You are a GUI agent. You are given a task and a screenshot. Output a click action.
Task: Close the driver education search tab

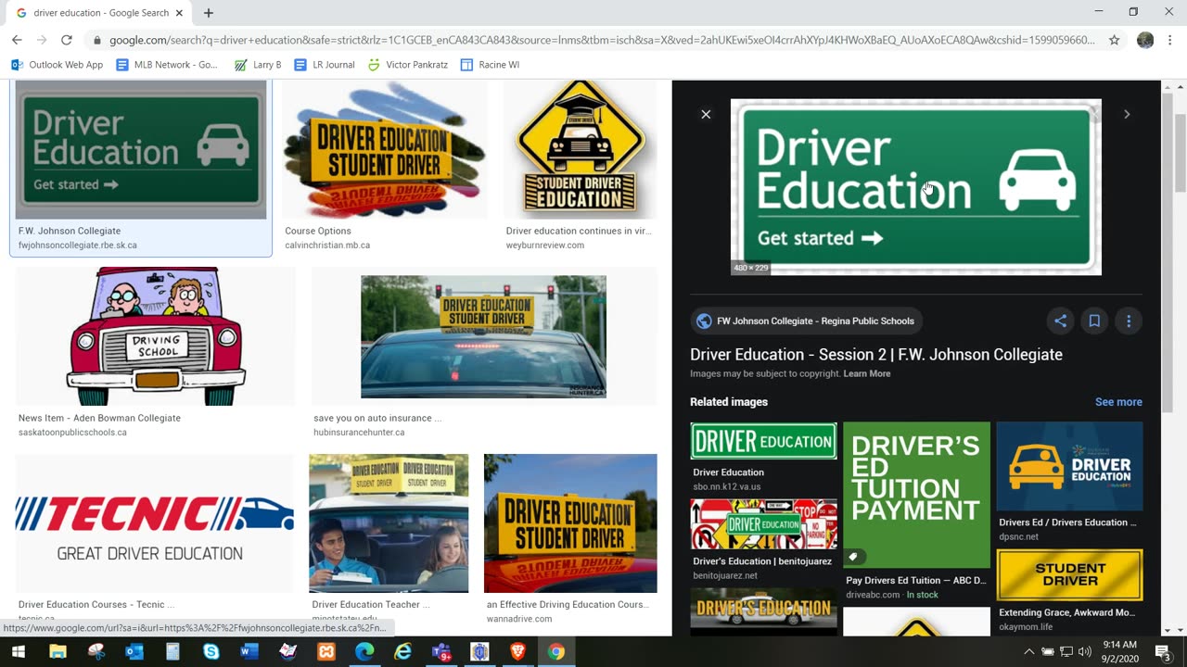coord(179,13)
